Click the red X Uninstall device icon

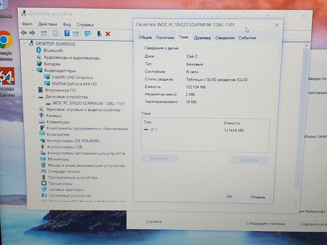(108, 34)
